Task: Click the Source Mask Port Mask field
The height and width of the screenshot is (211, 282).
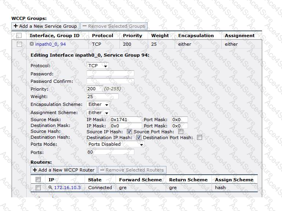Action: coord(180,120)
